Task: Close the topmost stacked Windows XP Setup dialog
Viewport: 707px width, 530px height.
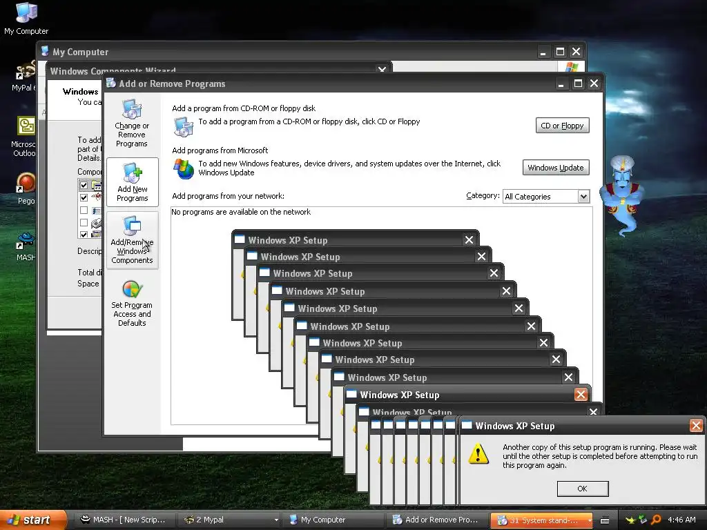Action: (x=469, y=239)
